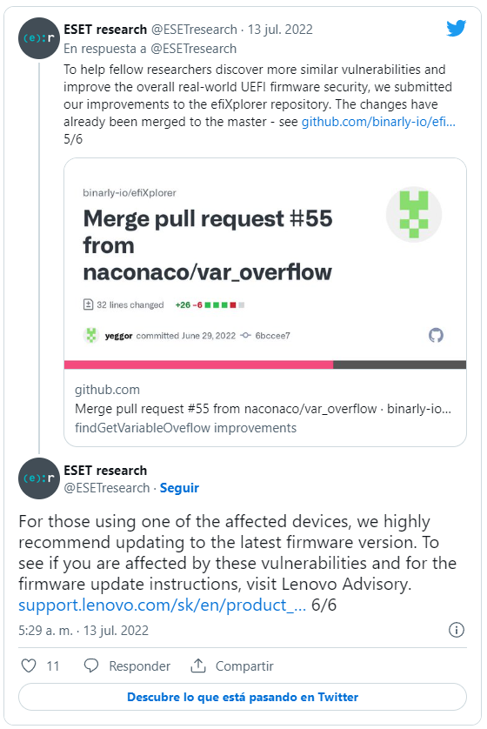
Task: Click the reply speech bubble icon
Action: [91, 665]
